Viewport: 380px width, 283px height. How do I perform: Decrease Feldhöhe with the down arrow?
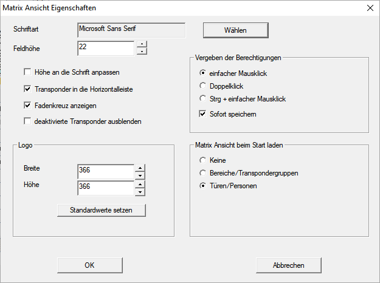tap(142, 52)
